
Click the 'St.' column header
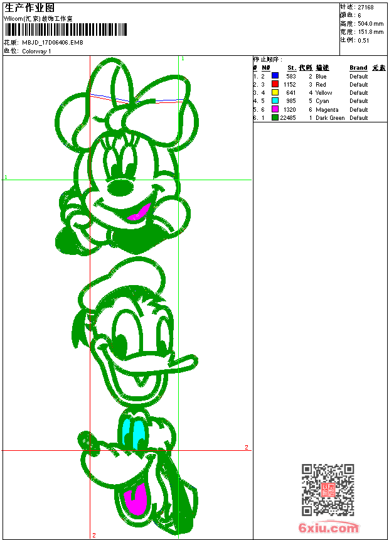292,68
